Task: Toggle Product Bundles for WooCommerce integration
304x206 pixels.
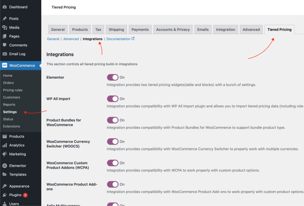Action: pyautogui.click(x=112, y=120)
